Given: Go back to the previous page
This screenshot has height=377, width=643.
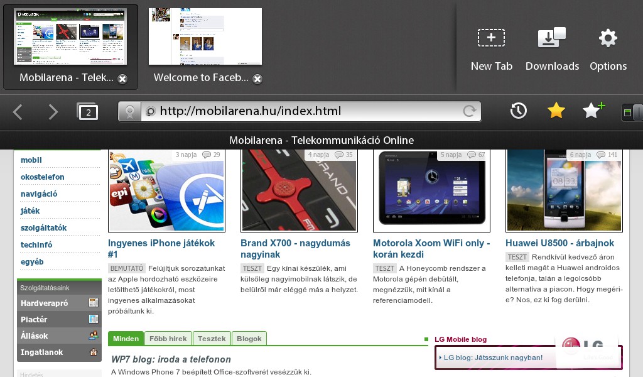Looking at the screenshot, I should click(x=18, y=112).
